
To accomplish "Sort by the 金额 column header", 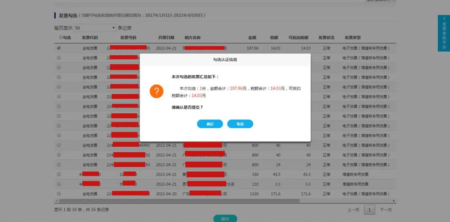I will coord(252,38).
